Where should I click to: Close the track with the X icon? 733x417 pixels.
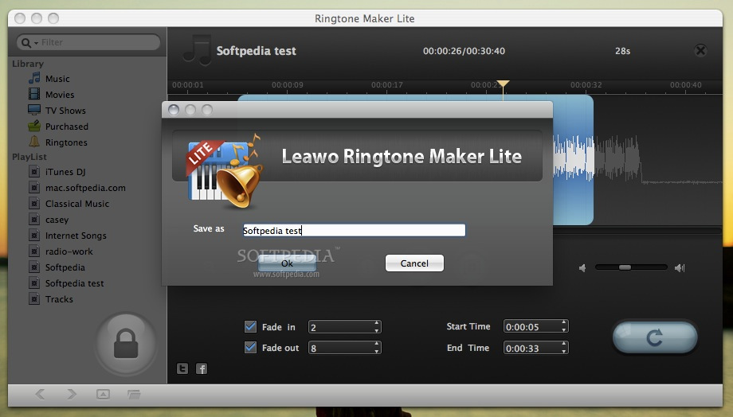pyautogui.click(x=700, y=50)
